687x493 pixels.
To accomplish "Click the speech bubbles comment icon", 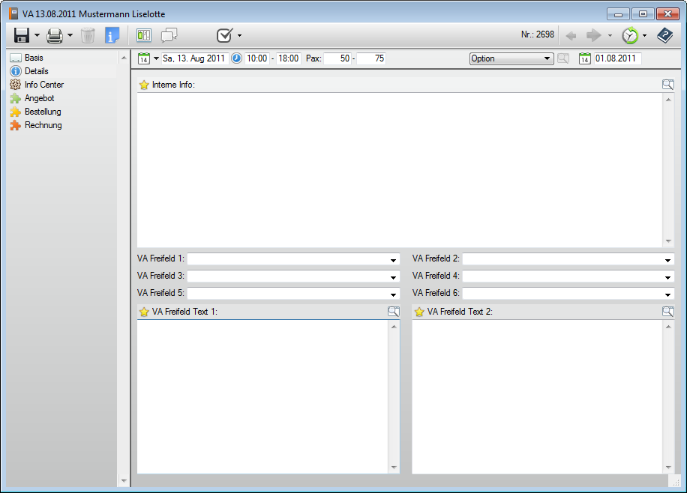I will (169, 35).
